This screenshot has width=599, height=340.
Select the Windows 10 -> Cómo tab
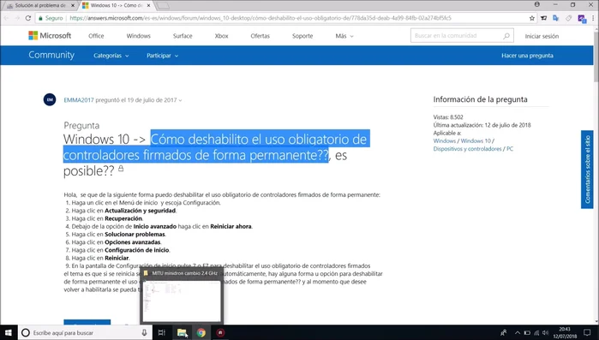117,5
